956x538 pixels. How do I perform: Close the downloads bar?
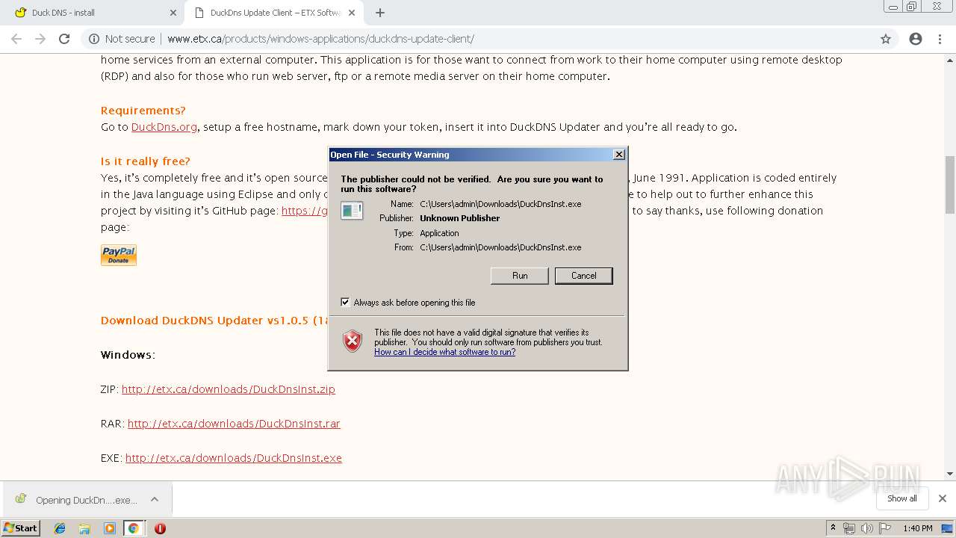point(943,498)
